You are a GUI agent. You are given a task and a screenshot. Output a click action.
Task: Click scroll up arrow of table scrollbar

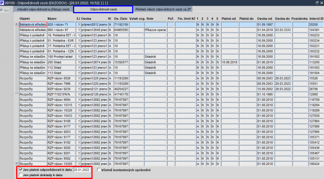(17, 24)
